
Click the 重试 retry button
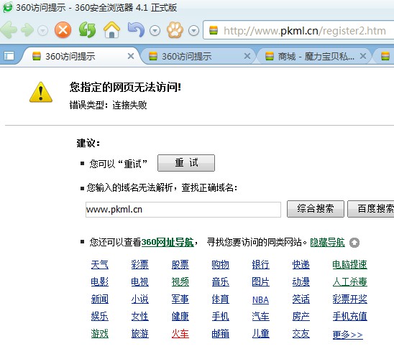coord(186,163)
